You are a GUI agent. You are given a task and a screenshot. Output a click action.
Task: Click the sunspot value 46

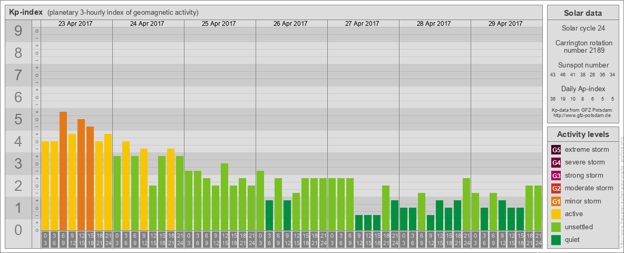pyautogui.click(x=563, y=75)
